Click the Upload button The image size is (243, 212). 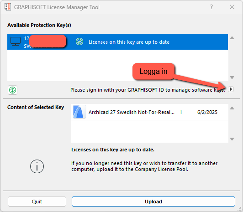click(153, 202)
